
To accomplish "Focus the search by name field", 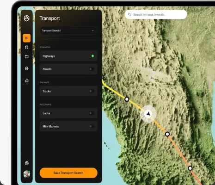I will tap(156, 14).
